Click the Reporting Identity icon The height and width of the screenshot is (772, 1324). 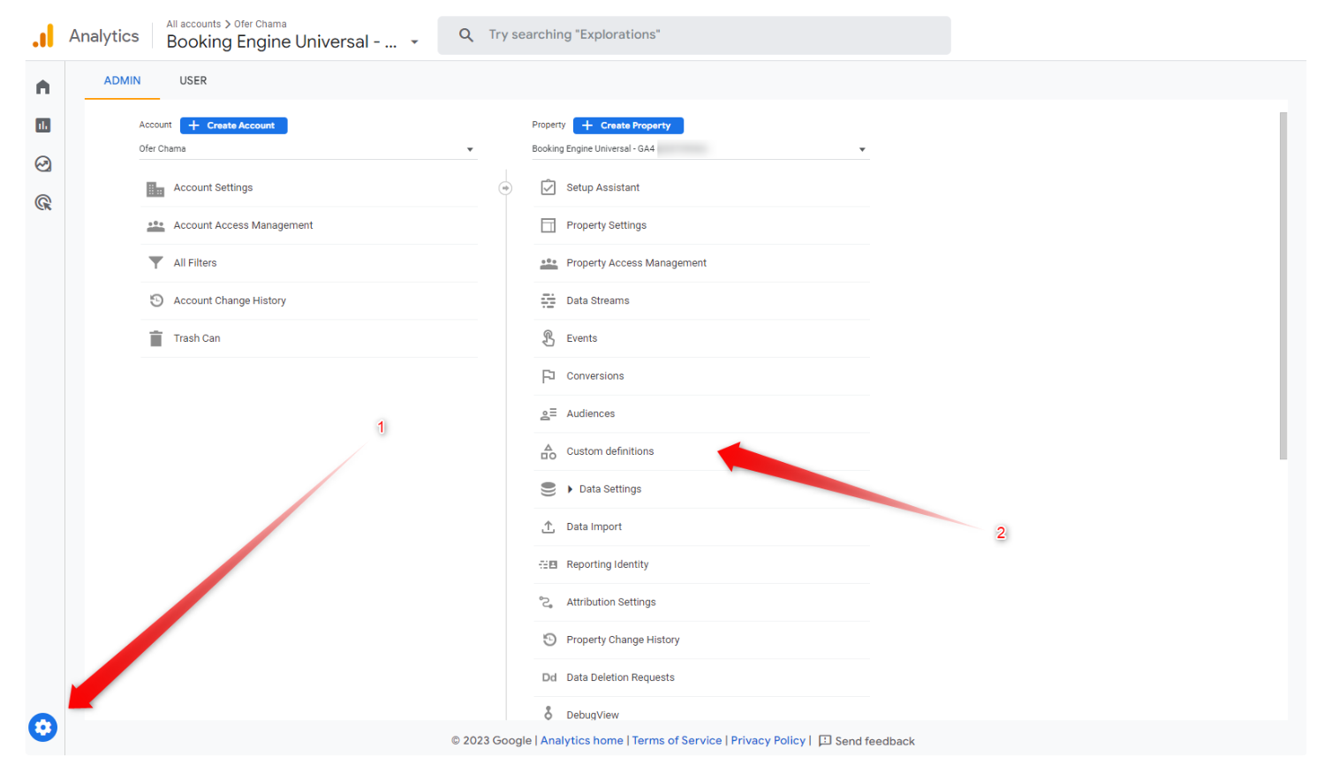549,564
